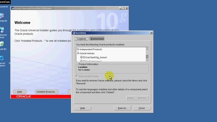Select the Independent Products tree row
The image size is (217, 122).
click(x=91, y=49)
